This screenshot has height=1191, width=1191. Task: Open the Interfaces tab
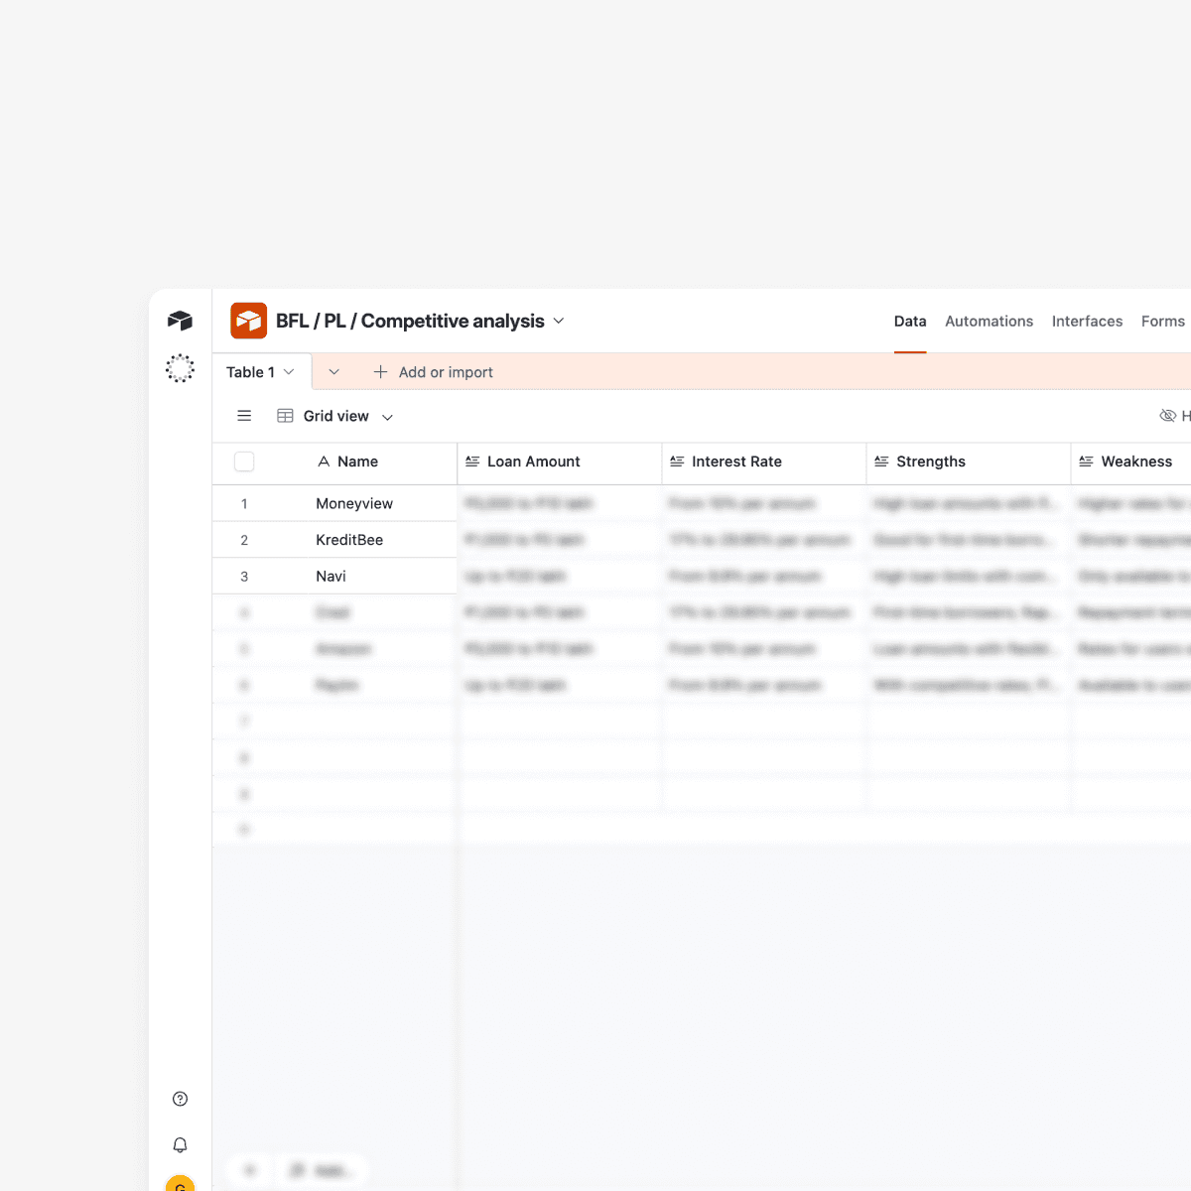(1087, 322)
